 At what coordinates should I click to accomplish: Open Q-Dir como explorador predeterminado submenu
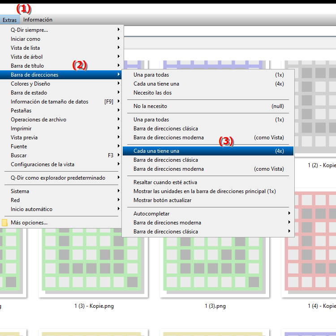coord(60,178)
